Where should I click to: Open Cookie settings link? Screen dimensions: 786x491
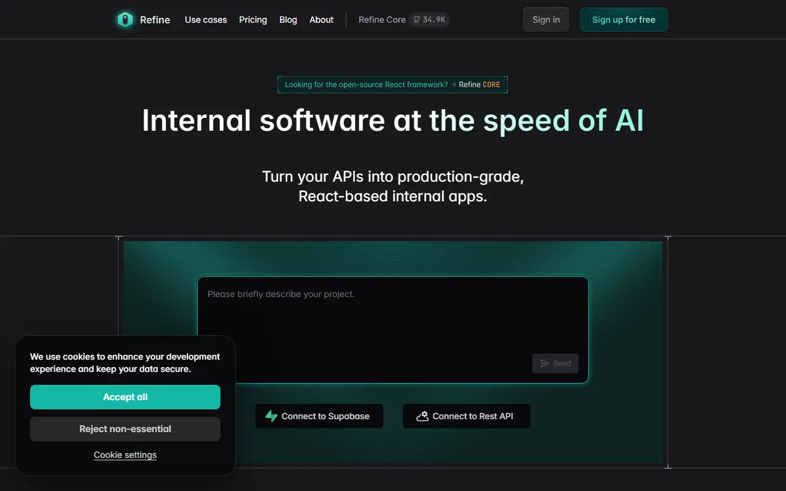point(125,455)
